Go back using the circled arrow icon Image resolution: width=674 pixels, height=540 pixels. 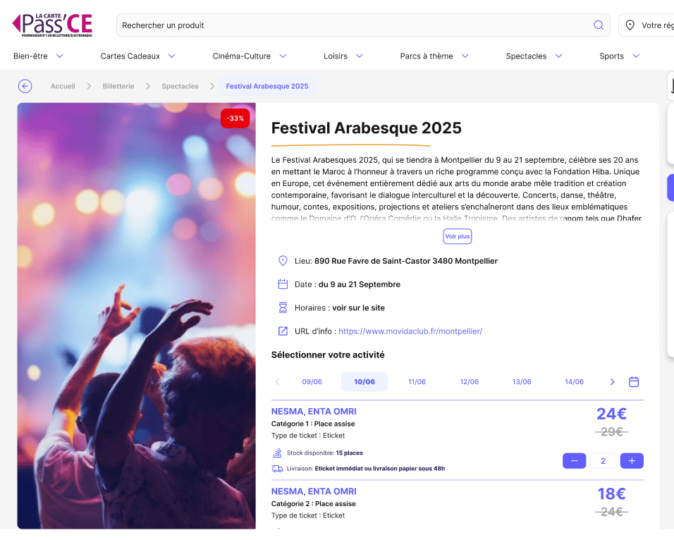pos(25,86)
